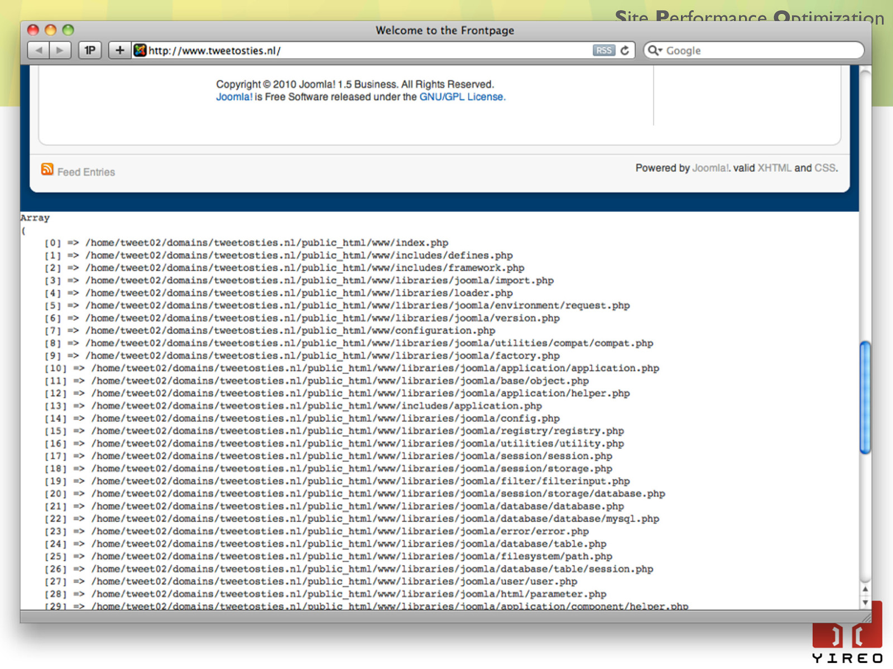Reload the page with the refresh arrow
Image resolution: width=893 pixels, height=669 pixels.
(x=625, y=51)
